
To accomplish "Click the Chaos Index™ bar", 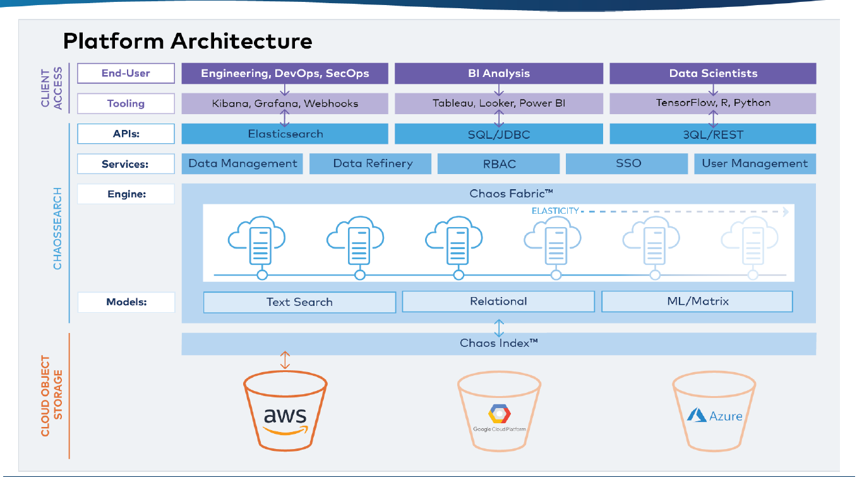I will 499,344.
